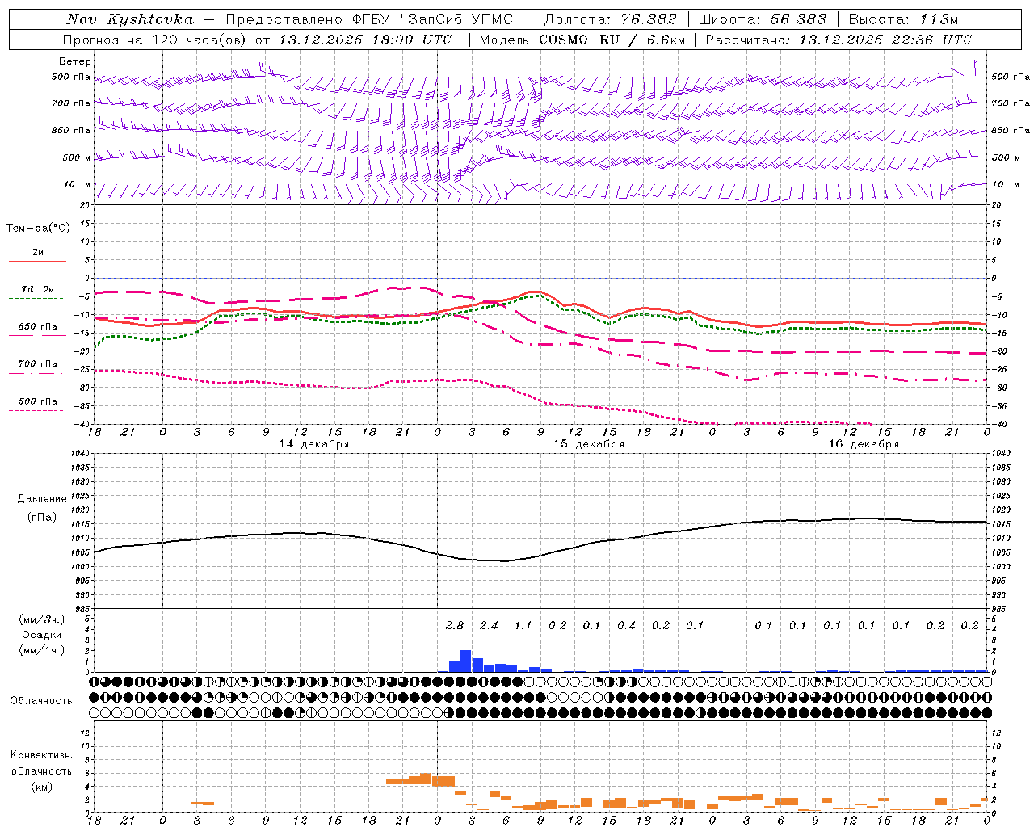Click the (мм/1ч.) precipitation unit label
This screenshot has height=827, width=1034.
[x=42, y=650]
